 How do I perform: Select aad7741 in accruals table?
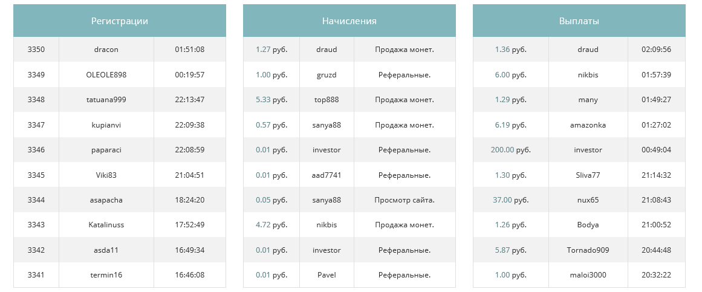pos(327,175)
